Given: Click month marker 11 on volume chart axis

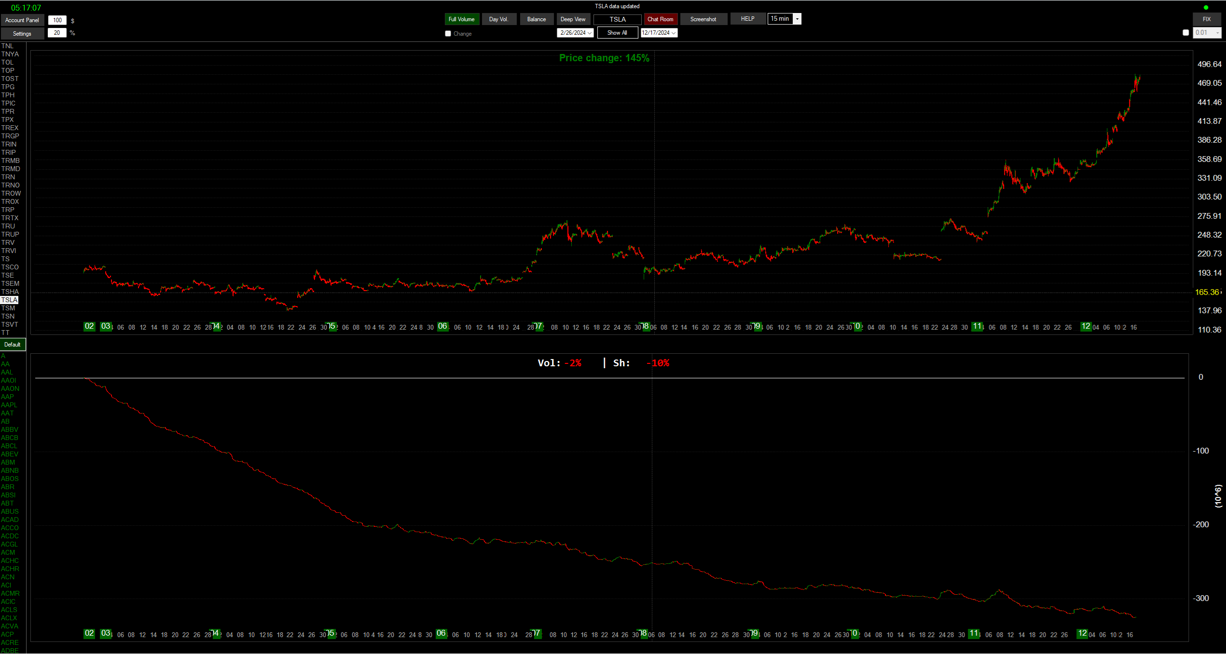Looking at the screenshot, I should point(974,633).
